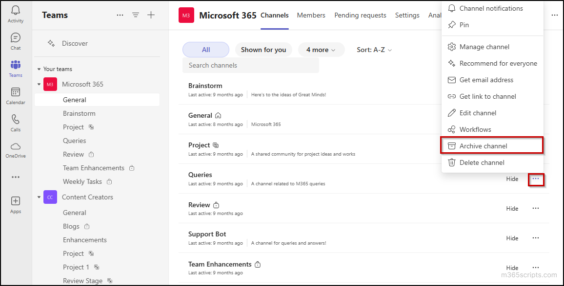564x286 pixels.
Task: Switch to the Members tab
Action: pyautogui.click(x=311, y=15)
